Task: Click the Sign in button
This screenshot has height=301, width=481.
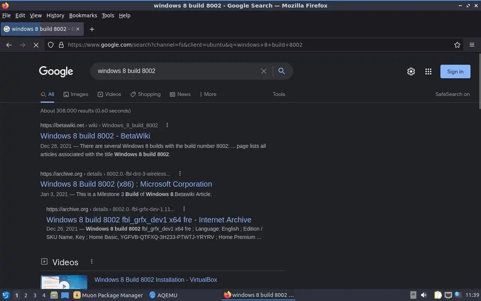Action: (455, 71)
